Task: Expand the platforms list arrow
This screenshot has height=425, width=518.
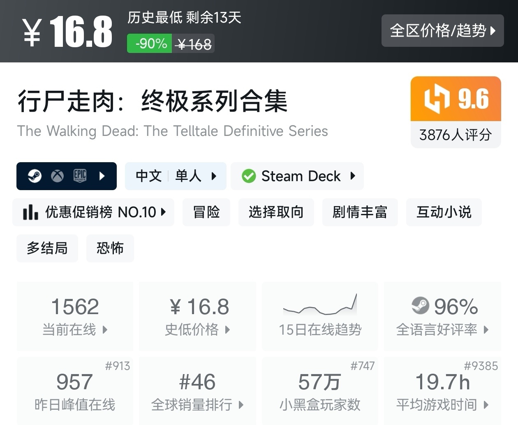Action: [x=102, y=176]
